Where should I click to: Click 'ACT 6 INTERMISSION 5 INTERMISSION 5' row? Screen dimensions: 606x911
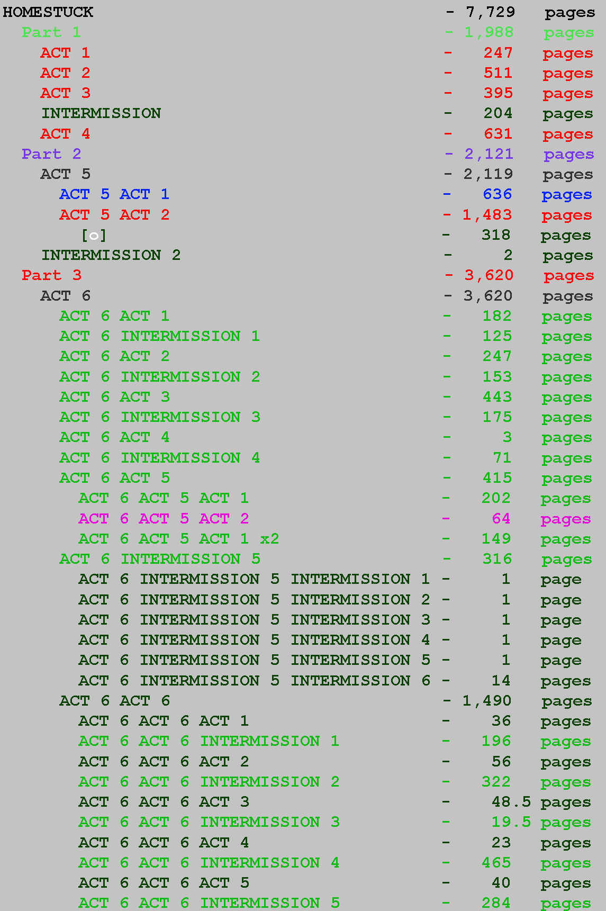coord(254,660)
